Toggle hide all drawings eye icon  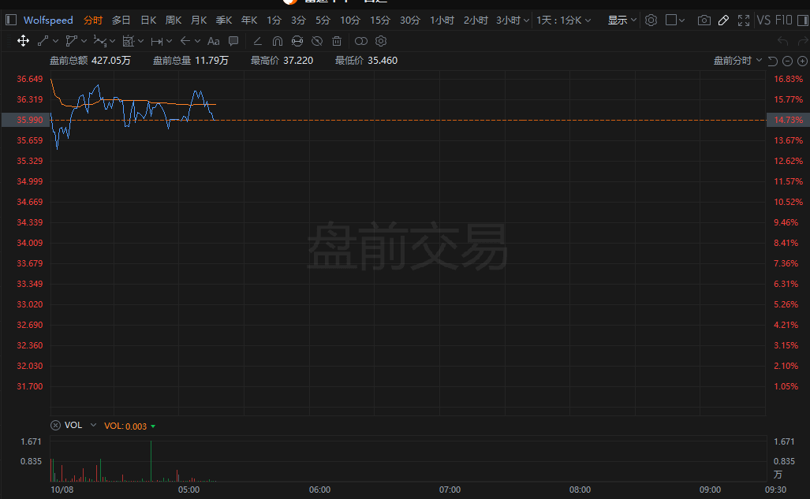click(x=317, y=41)
